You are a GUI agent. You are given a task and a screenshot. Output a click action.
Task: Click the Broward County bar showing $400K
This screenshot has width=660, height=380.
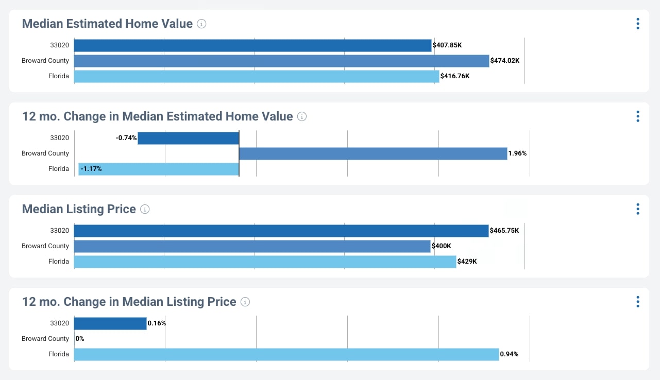tap(252, 246)
